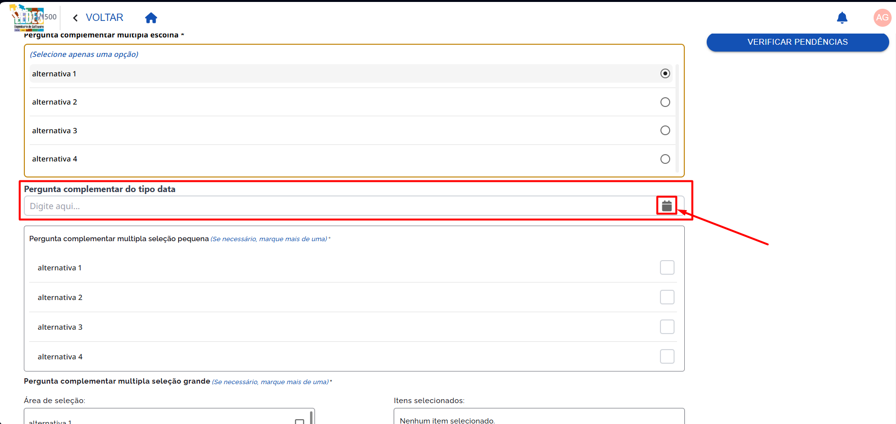Screen dimensions: 896x424
Task: Open the notifications bell
Action: click(842, 18)
